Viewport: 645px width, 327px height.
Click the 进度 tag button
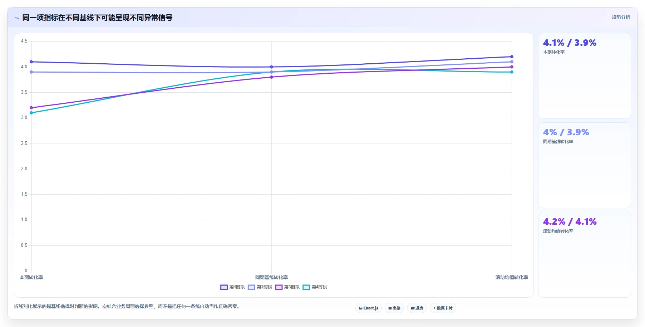click(417, 308)
